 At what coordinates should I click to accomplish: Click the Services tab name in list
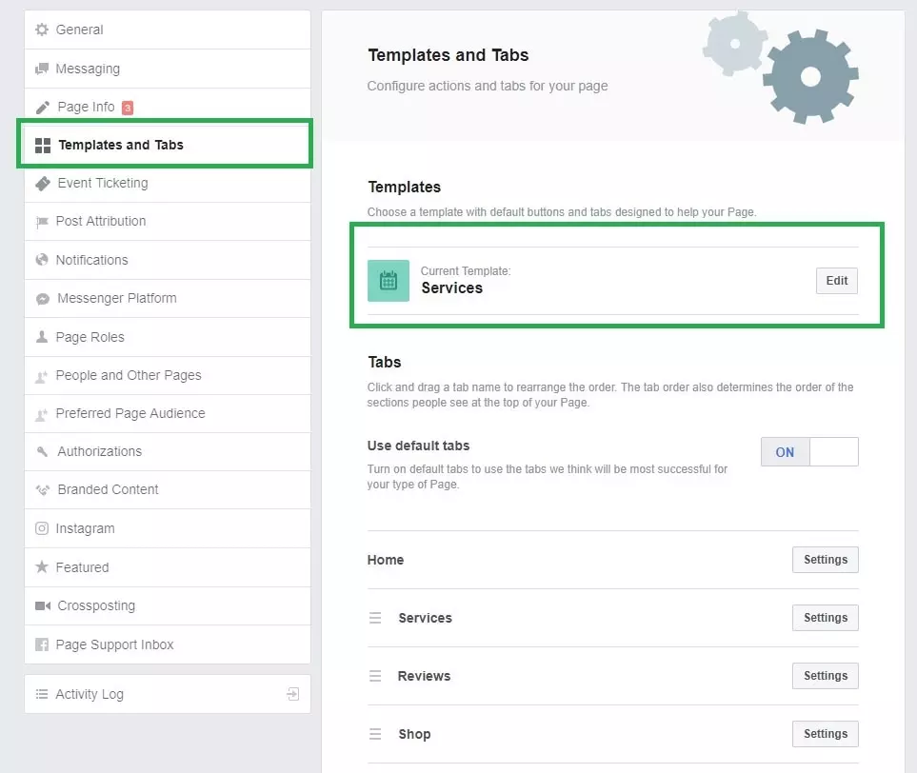425,618
